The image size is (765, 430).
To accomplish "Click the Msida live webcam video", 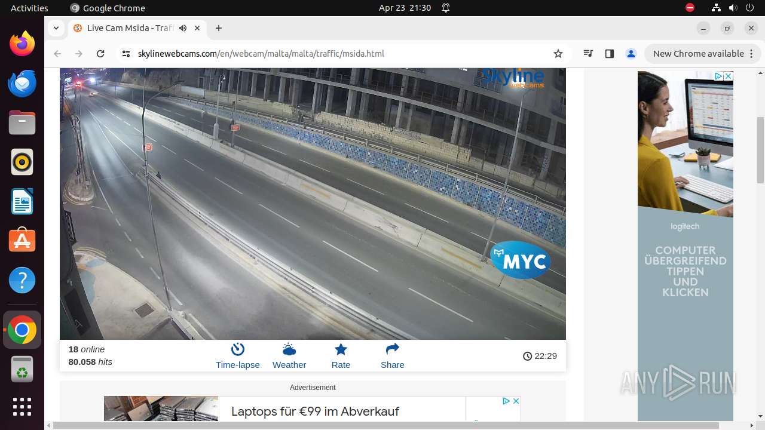I will [313, 204].
